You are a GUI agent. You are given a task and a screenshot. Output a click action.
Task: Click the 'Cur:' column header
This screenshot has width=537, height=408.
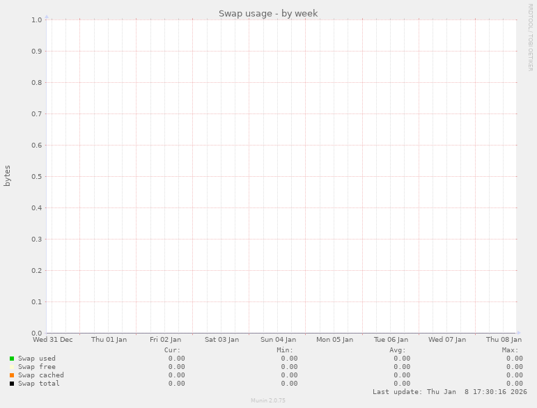(x=172, y=350)
